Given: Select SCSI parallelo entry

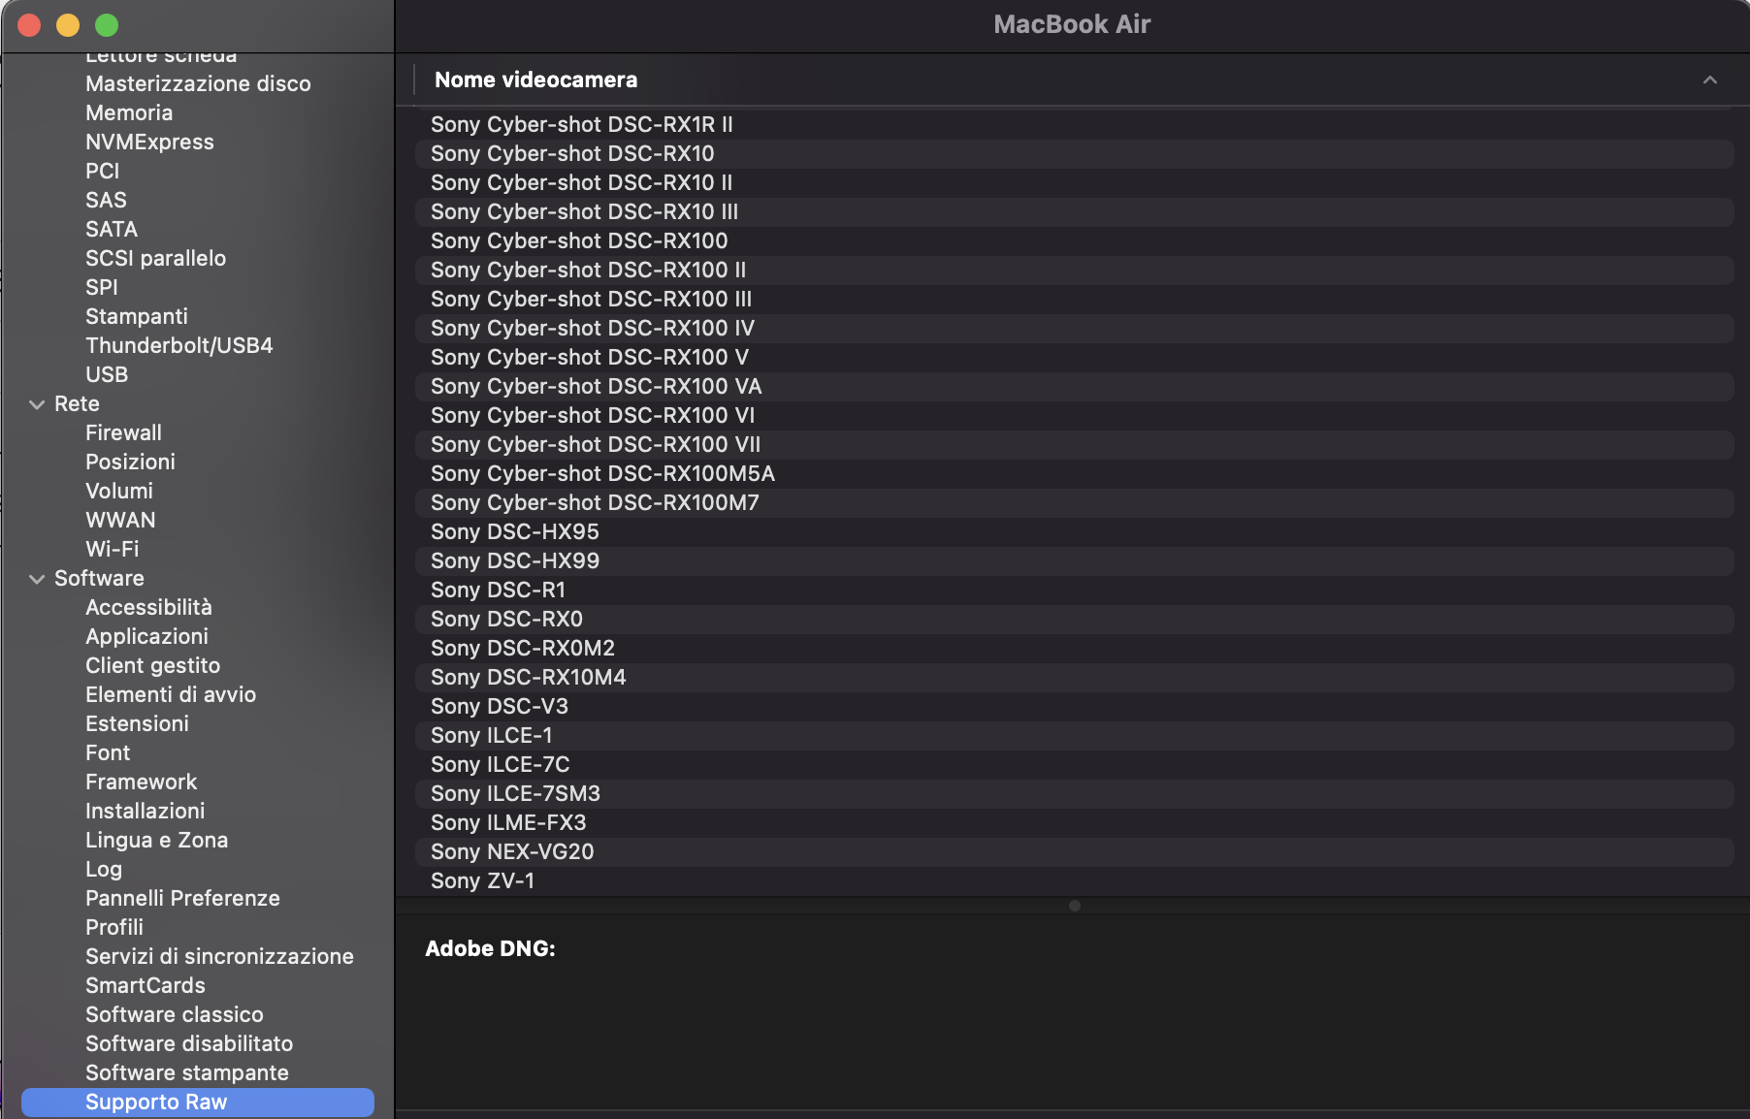Looking at the screenshot, I should [155, 259].
